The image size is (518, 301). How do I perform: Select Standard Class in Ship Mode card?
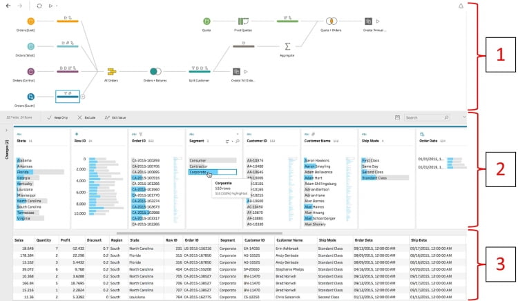(385, 178)
